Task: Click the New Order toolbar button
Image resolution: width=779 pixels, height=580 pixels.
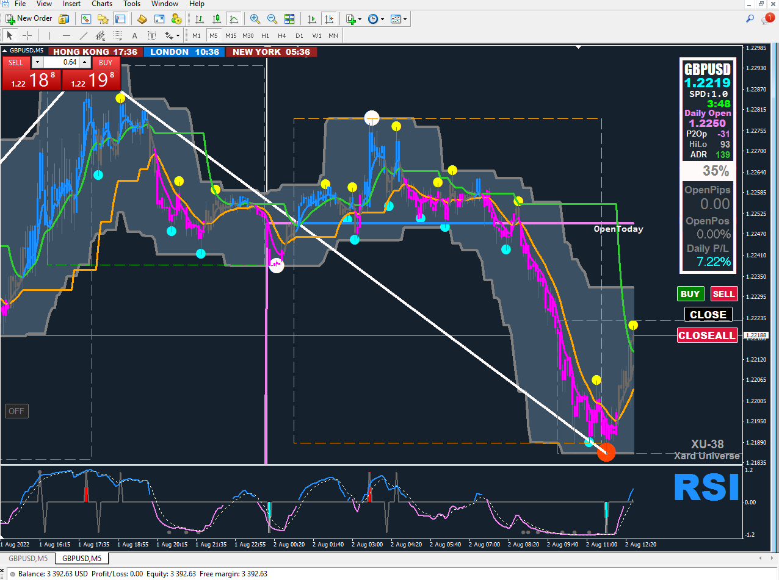Action: tap(29, 19)
